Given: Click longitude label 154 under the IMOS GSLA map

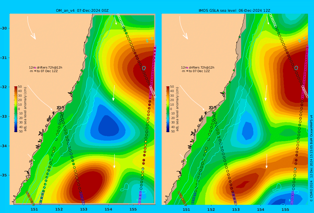Looking at the screenshot, I should point(260,210).
